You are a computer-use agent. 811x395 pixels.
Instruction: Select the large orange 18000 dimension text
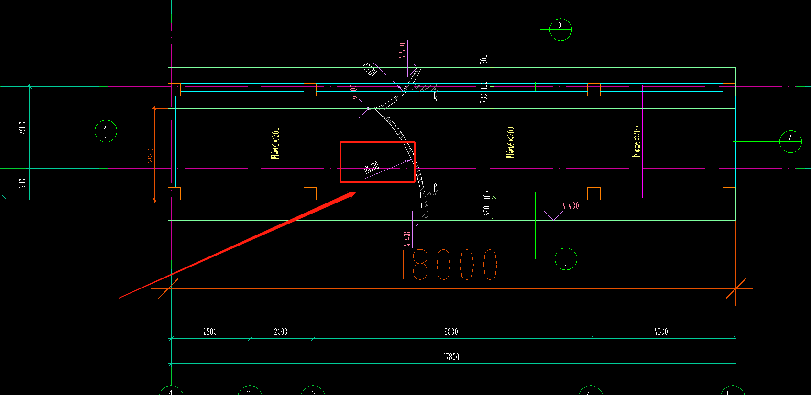[x=447, y=264]
